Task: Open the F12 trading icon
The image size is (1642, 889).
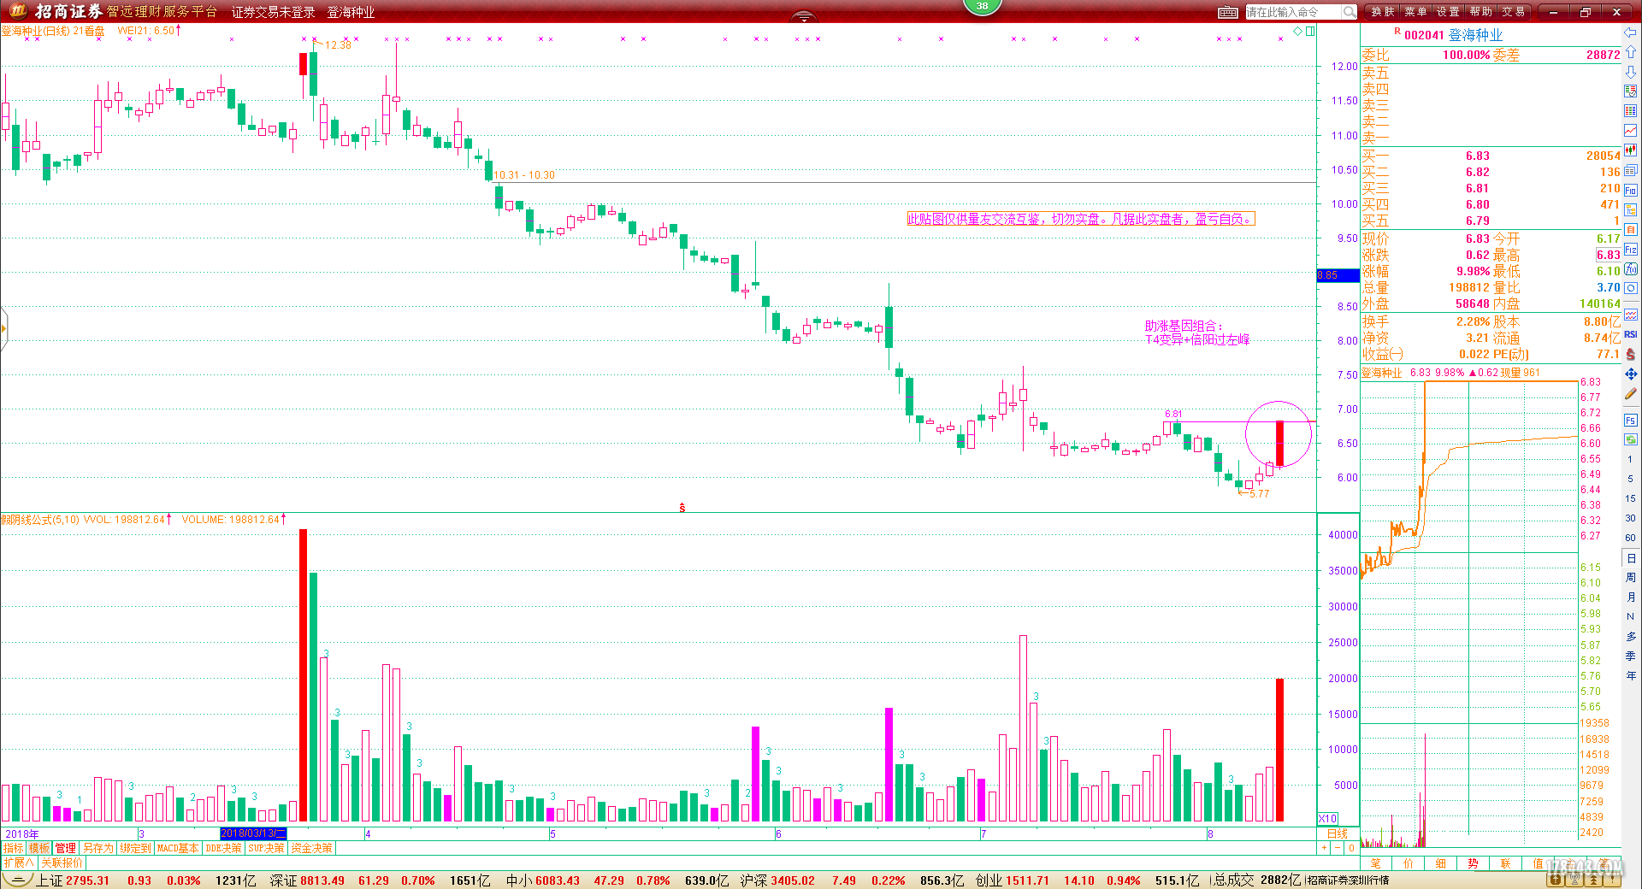Action: click(1630, 250)
